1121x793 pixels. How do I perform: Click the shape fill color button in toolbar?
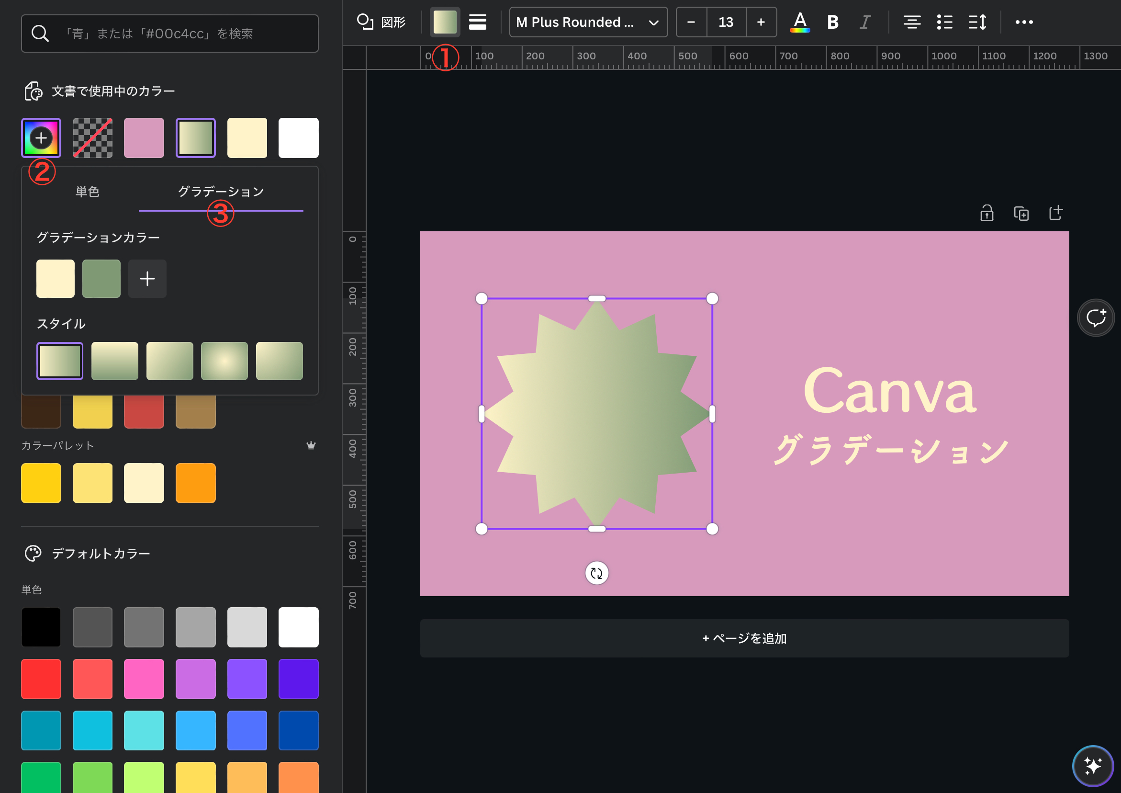click(x=444, y=22)
